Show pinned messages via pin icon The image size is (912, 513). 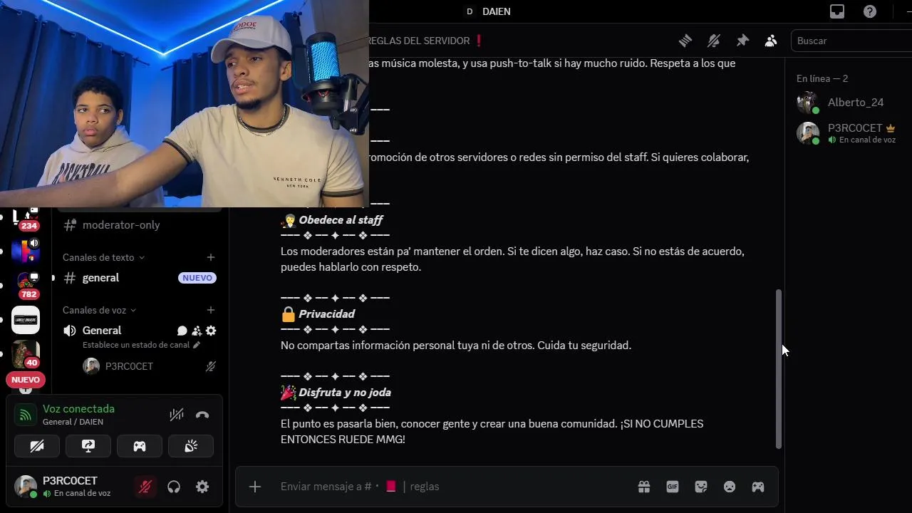pos(742,41)
